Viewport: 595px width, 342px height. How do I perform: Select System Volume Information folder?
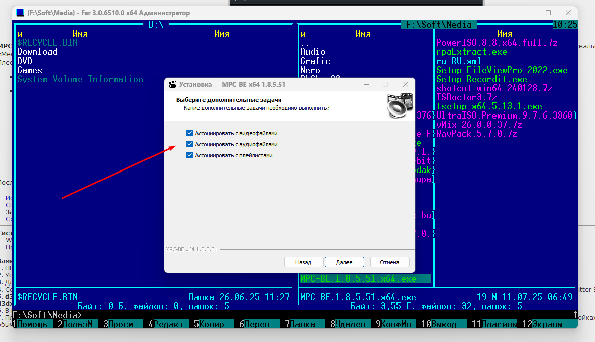pyautogui.click(x=80, y=79)
